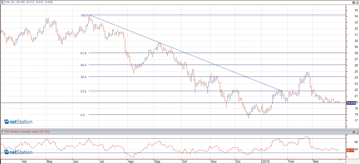Click the 28 price axis label

click(356, 53)
